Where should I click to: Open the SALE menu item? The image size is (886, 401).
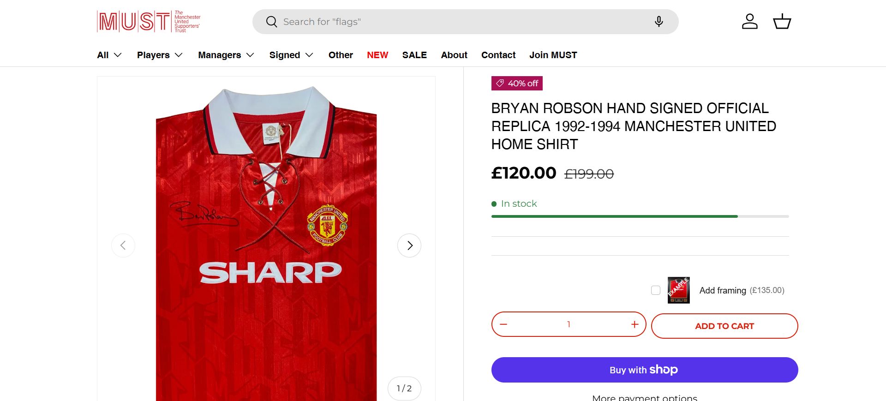coord(414,55)
